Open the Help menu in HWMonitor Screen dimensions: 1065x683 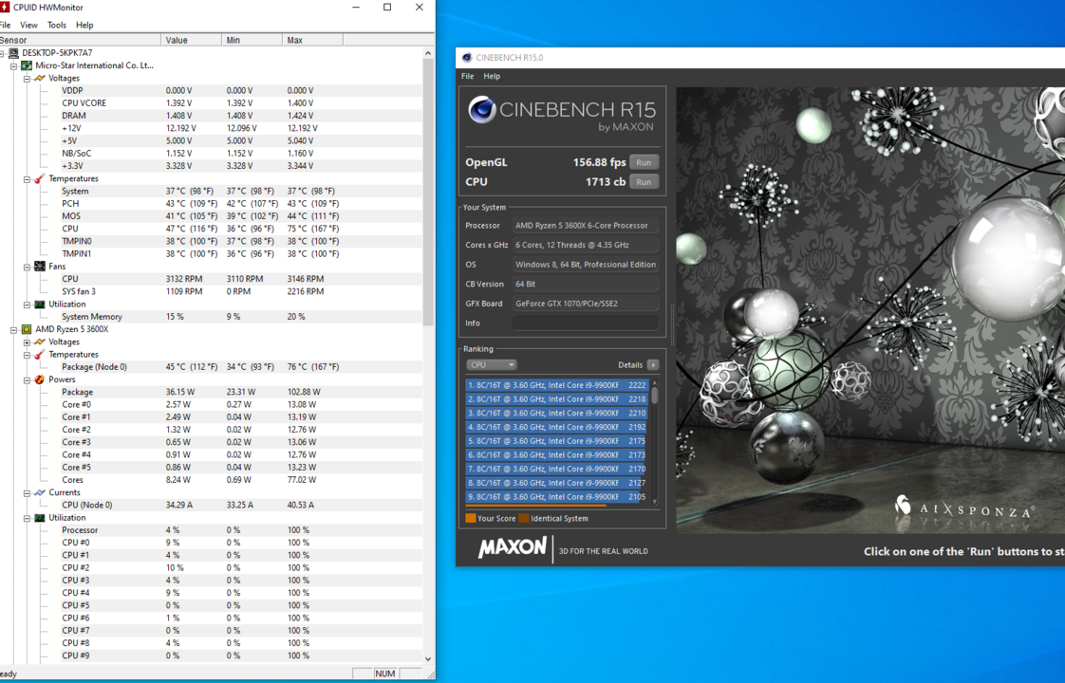click(x=84, y=25)
